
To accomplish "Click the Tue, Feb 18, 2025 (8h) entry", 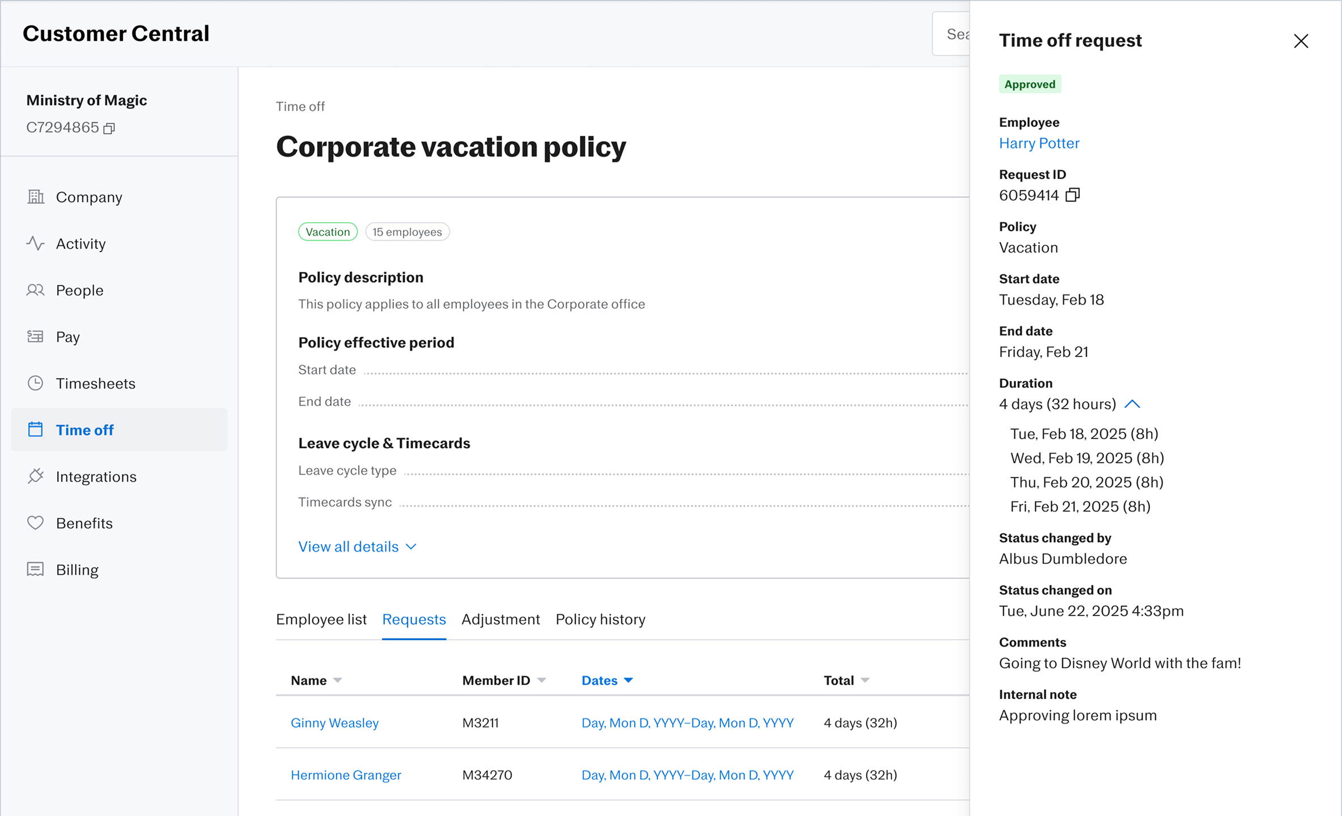I will click(x=1085, y=434).
